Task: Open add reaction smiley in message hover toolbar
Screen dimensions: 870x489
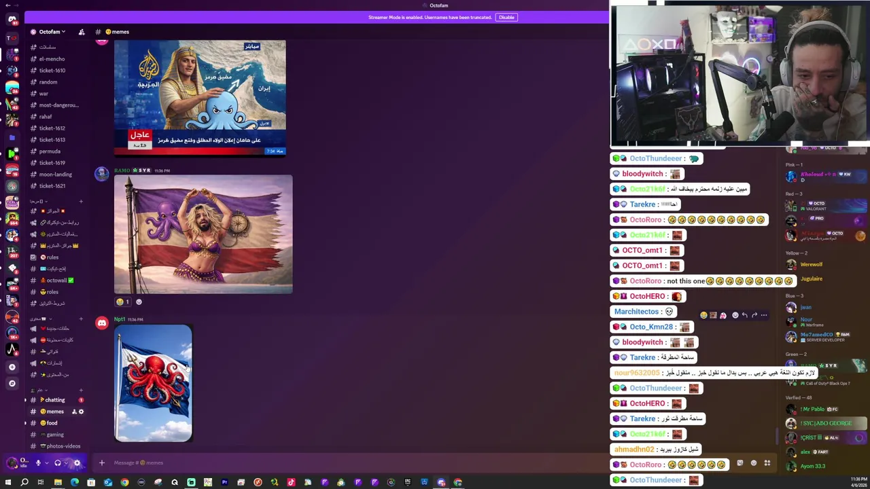Action: (735, 315)
